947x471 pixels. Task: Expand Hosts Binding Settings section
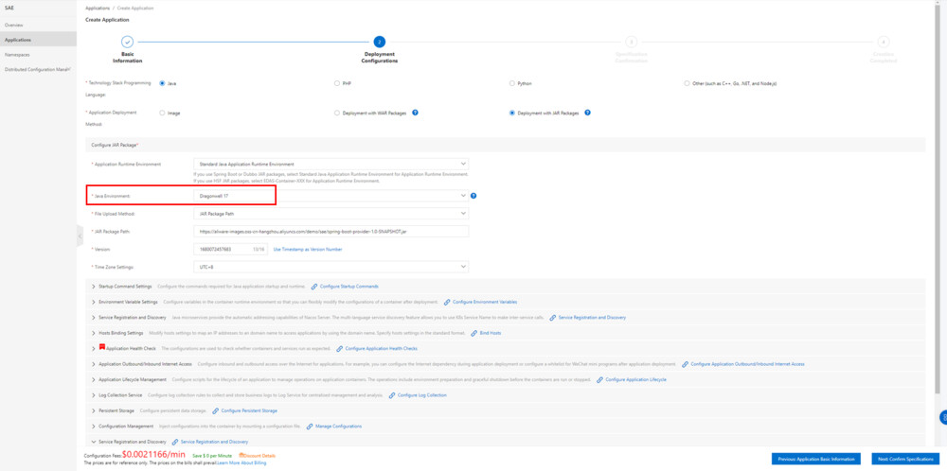[94, 333]
